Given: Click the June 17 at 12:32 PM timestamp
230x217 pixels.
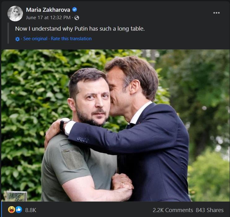Looking at the screenshot, I should (x=48, y=18).
